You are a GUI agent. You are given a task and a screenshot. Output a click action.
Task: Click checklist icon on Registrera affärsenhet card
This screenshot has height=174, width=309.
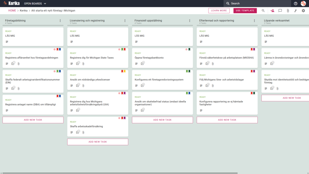[x=13, y=63]
